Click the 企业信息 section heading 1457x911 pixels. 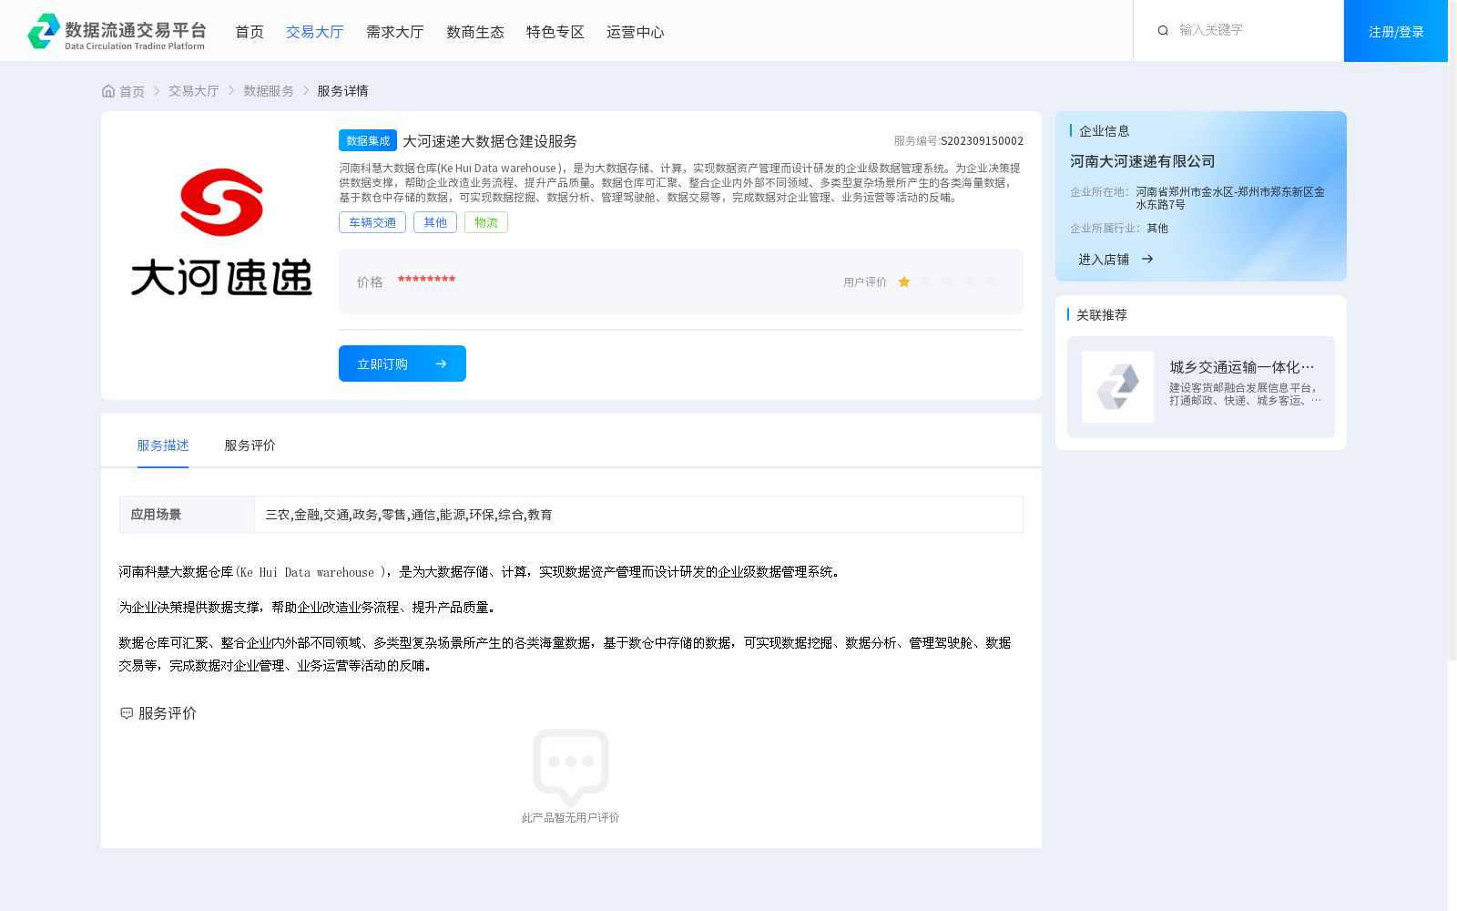click(x=1105, y=131)
